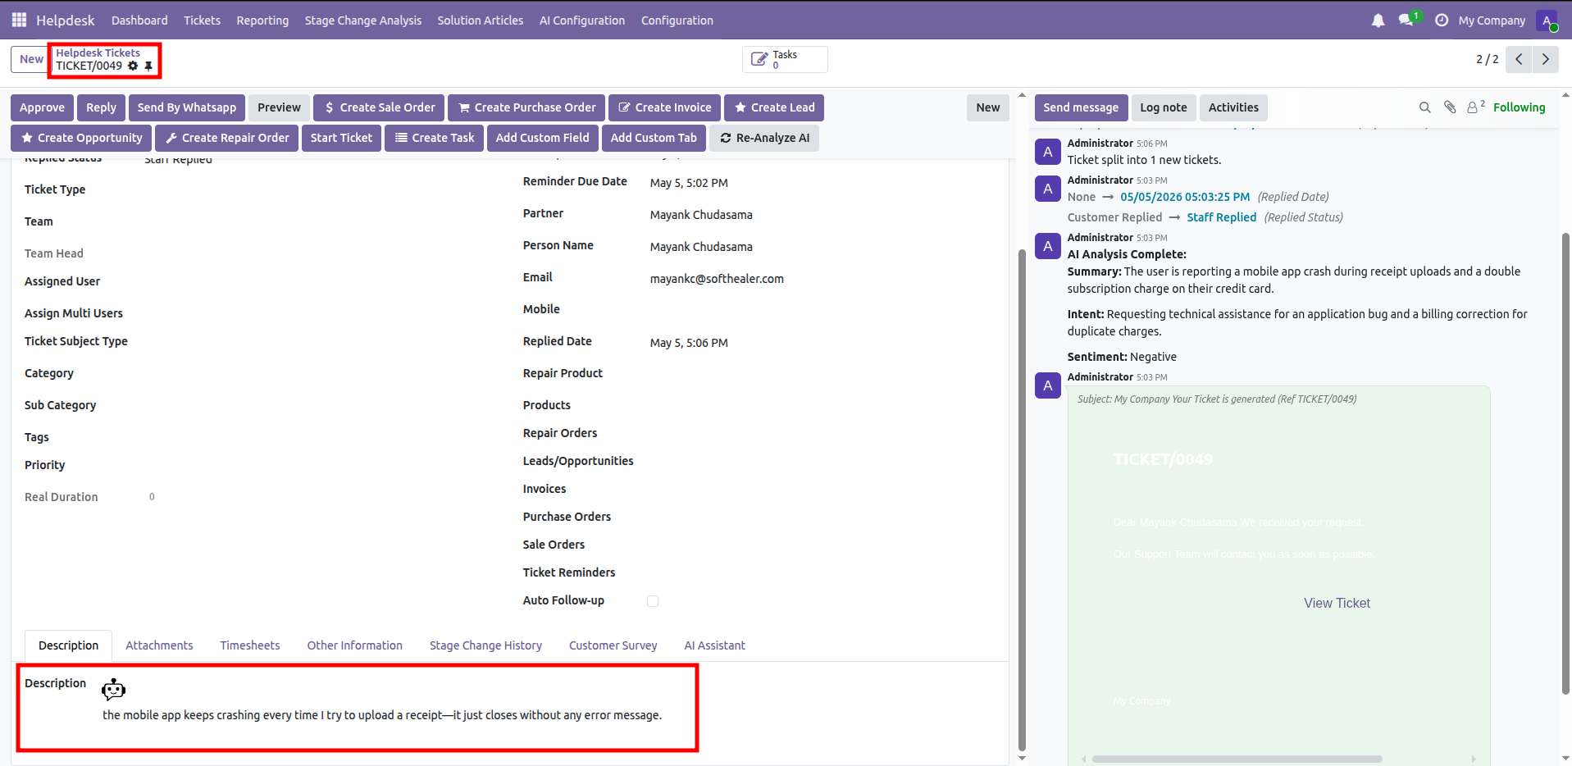Click Send By Whatsapp button
1572x766 pixels.
tap(186, 107)
